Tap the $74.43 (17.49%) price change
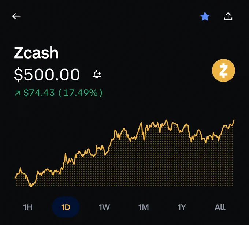The height and width of the screenshot is (225, 249). click(x=63, y=93)
